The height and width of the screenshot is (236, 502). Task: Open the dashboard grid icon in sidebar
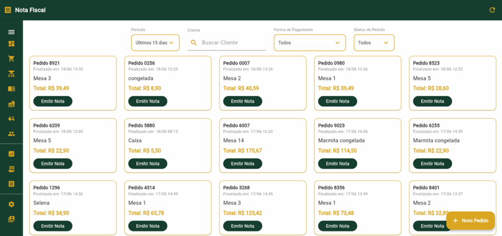coord(11,43)
